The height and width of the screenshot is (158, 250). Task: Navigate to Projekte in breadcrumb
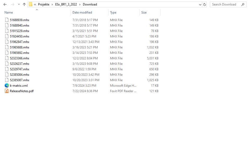(x=44, y=4)
